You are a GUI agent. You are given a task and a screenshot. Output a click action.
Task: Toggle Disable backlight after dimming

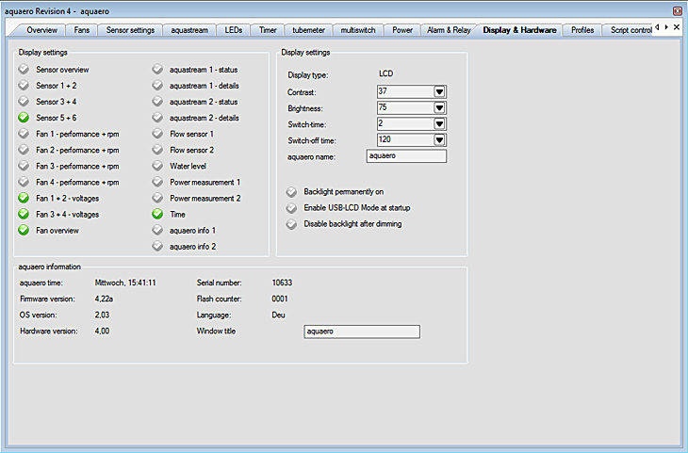click(x=292, y=224)
